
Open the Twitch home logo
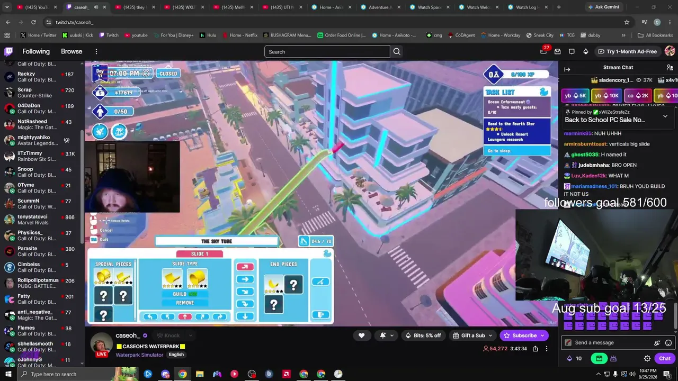click(8, 51)
